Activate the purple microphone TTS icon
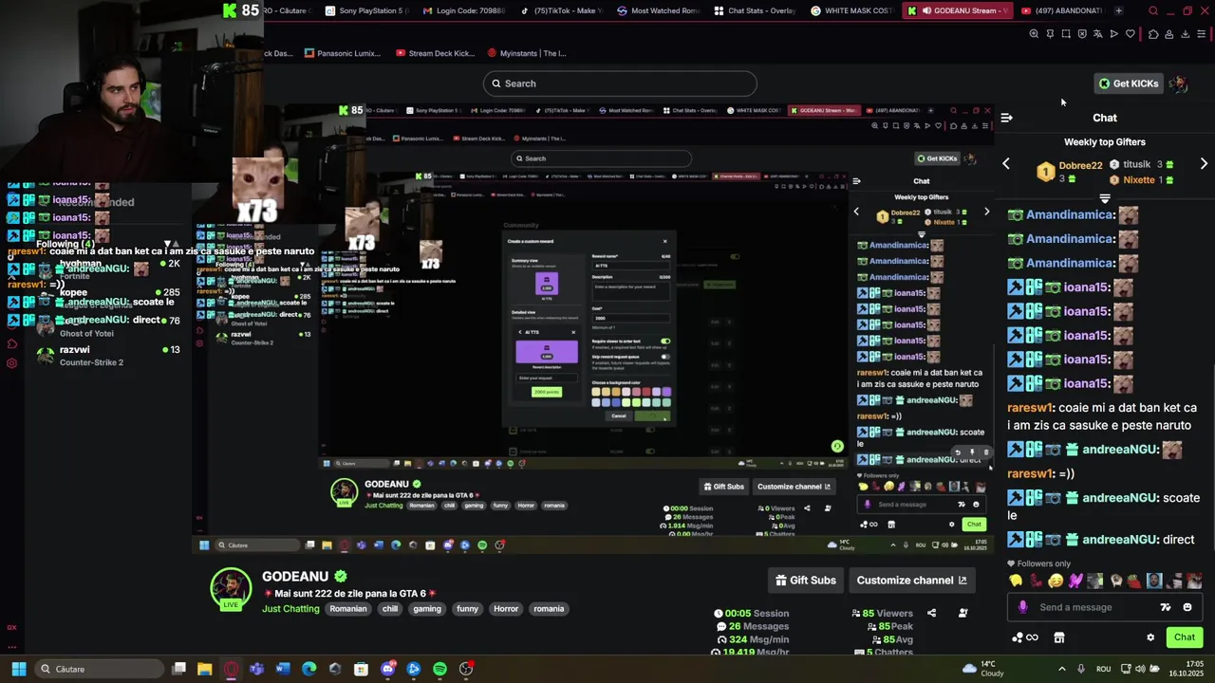Viewport: 1215px width, 683px height. [1022, 607]
